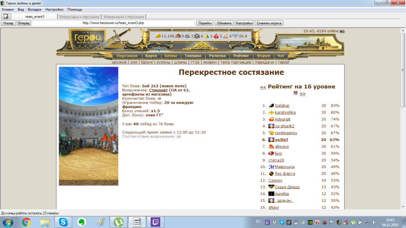Click the Перейти button

[x=205, y=23]
